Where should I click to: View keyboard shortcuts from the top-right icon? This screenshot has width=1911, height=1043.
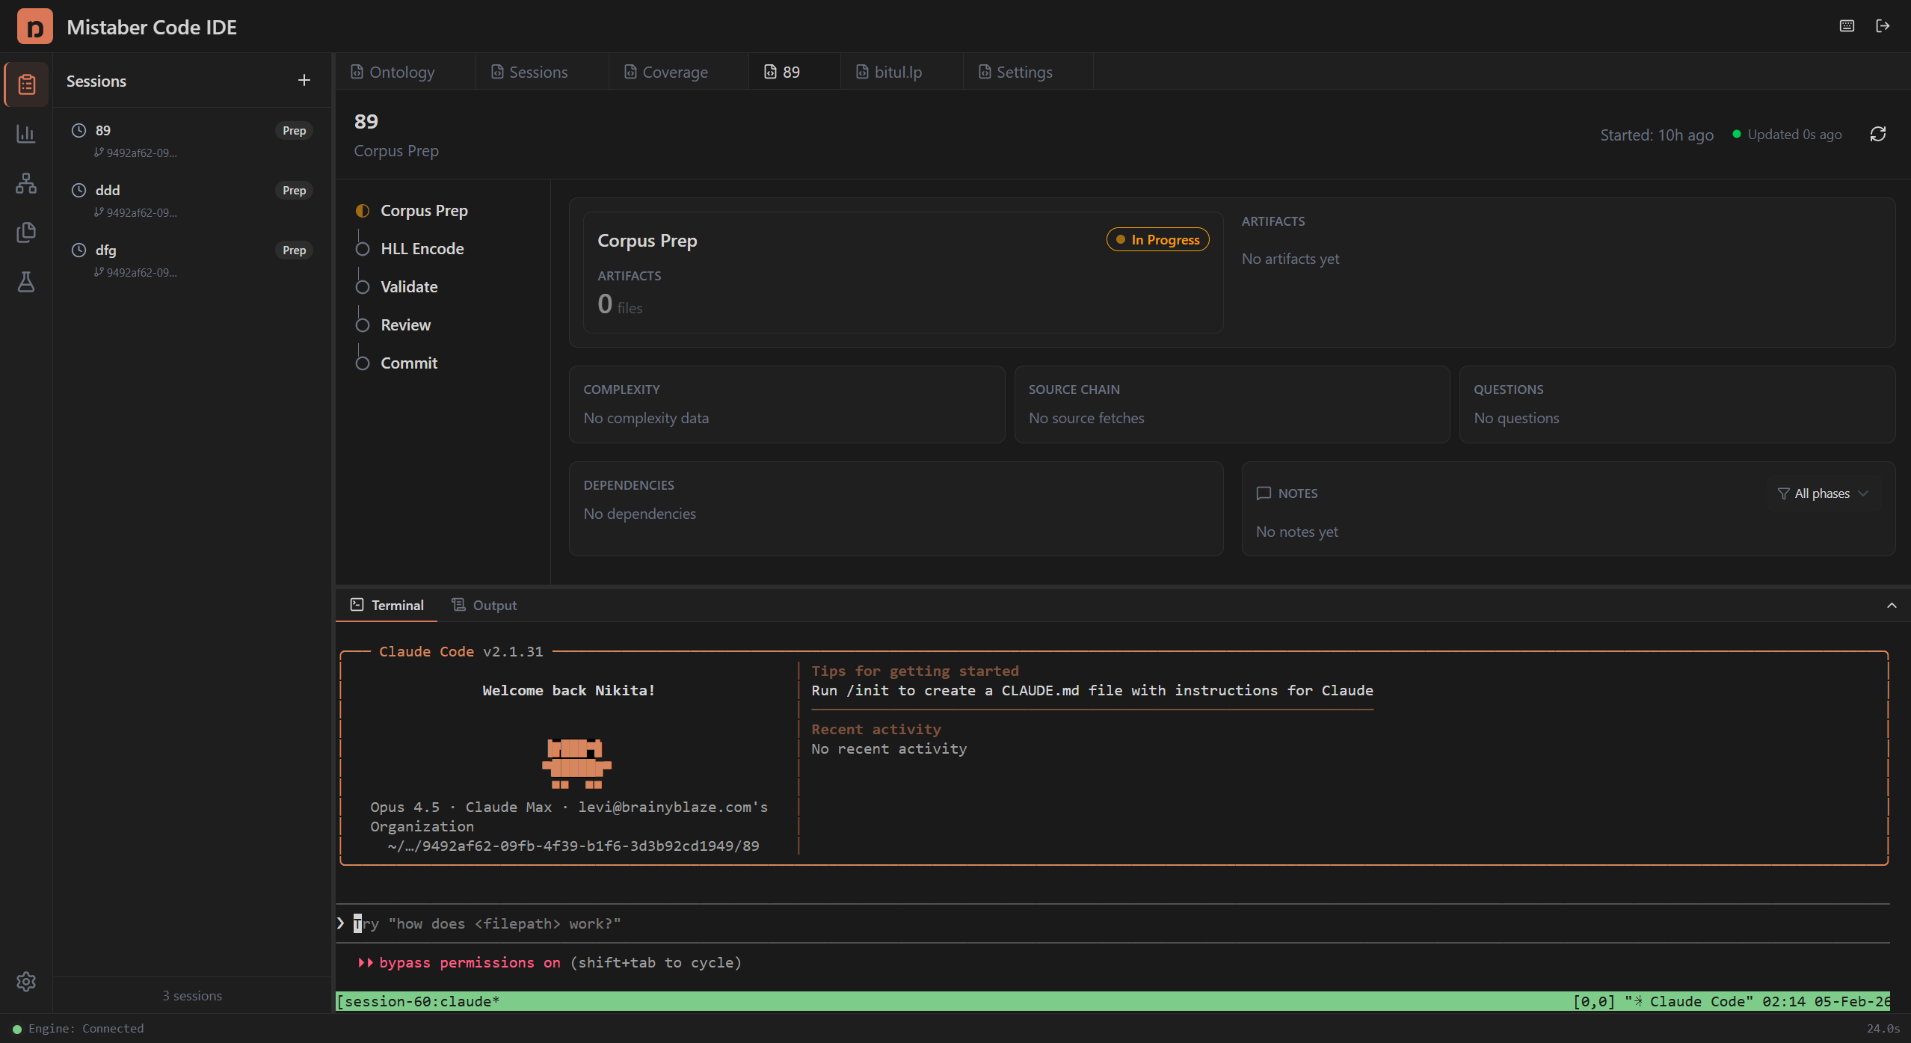(x=1847, y=26)
